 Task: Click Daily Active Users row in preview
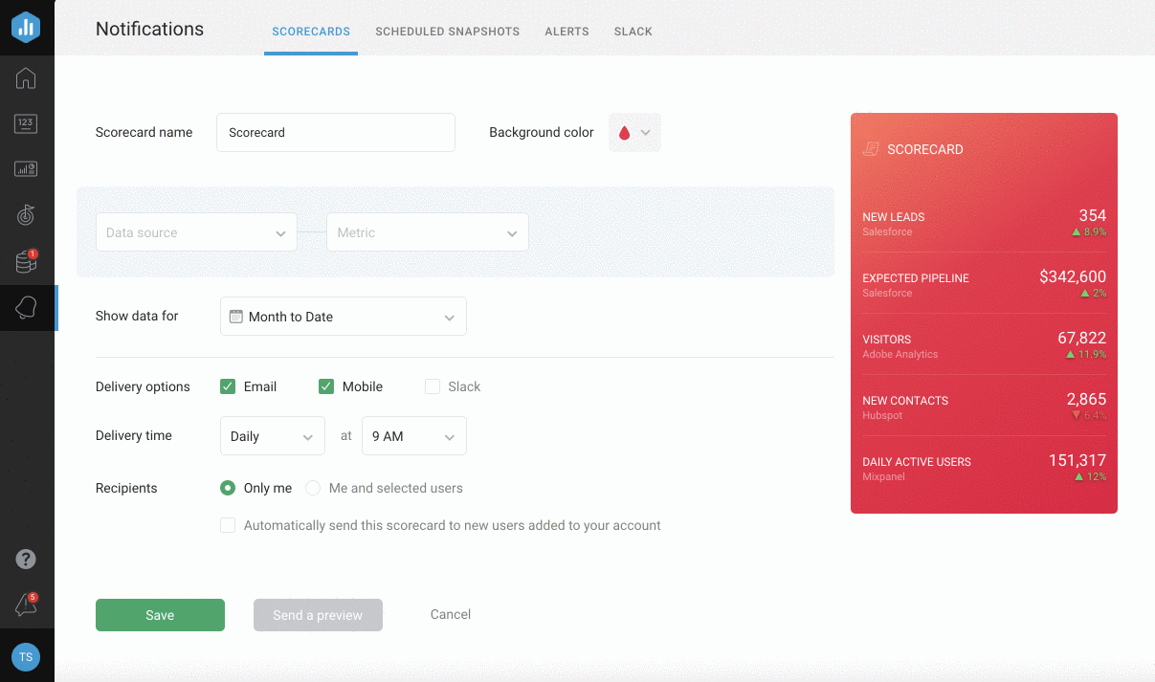click(984, 467)
